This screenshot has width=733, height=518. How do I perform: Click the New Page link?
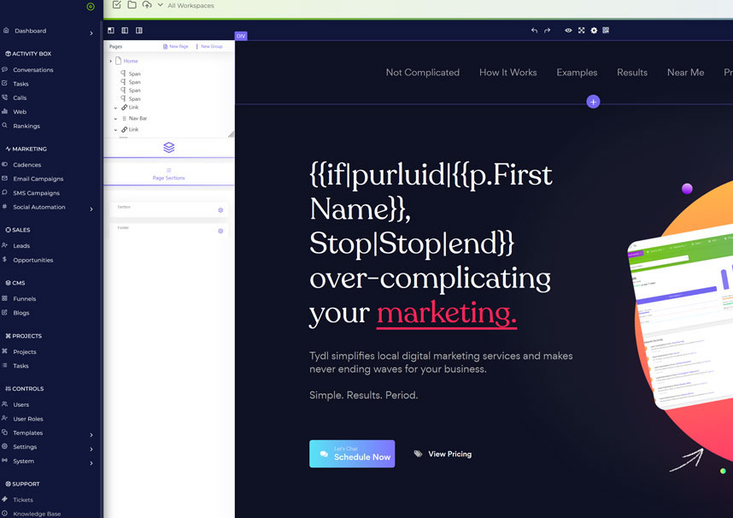(x=176, y=46)
